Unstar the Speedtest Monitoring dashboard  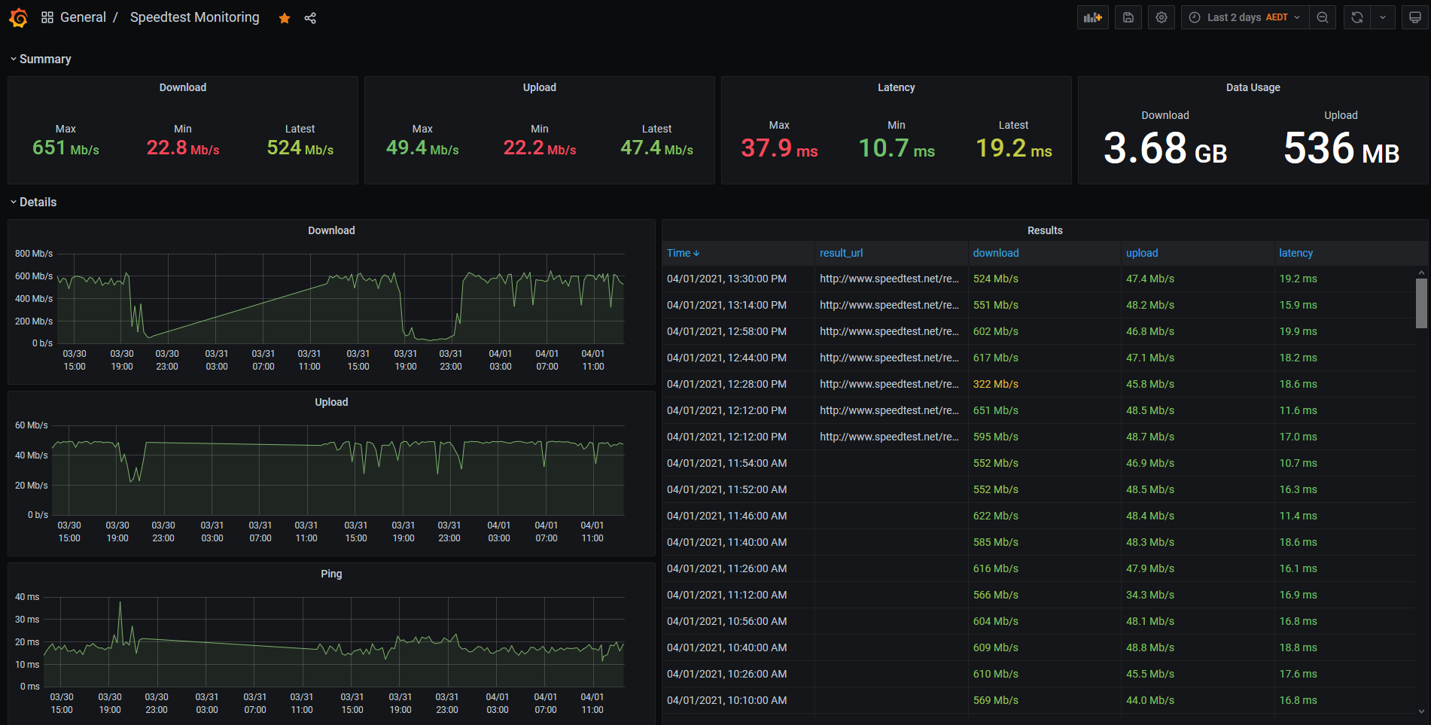click(285, 18)
